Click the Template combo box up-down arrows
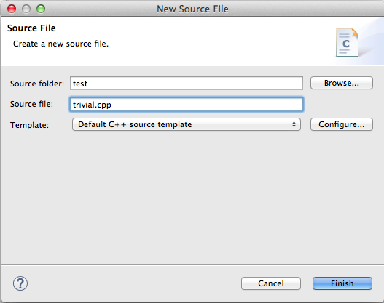The image size is (384, 303). [294, 124]
